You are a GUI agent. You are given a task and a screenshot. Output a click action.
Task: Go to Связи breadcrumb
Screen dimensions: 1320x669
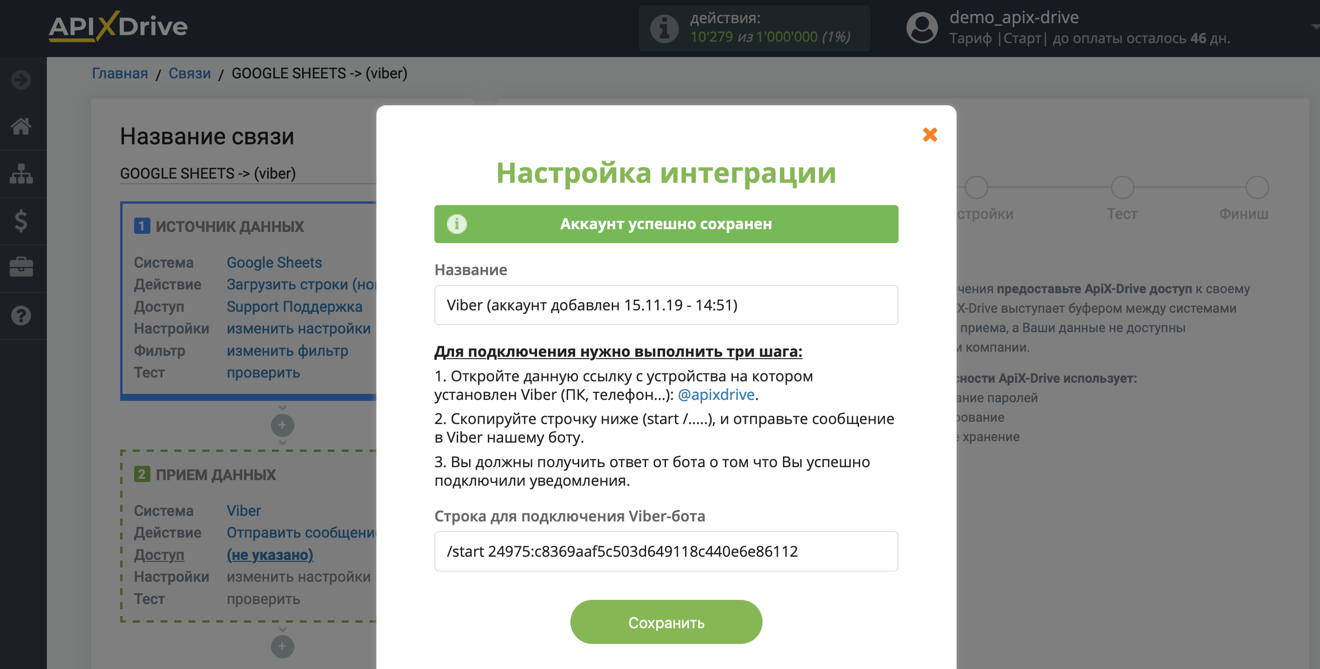[x=189, y=73]
